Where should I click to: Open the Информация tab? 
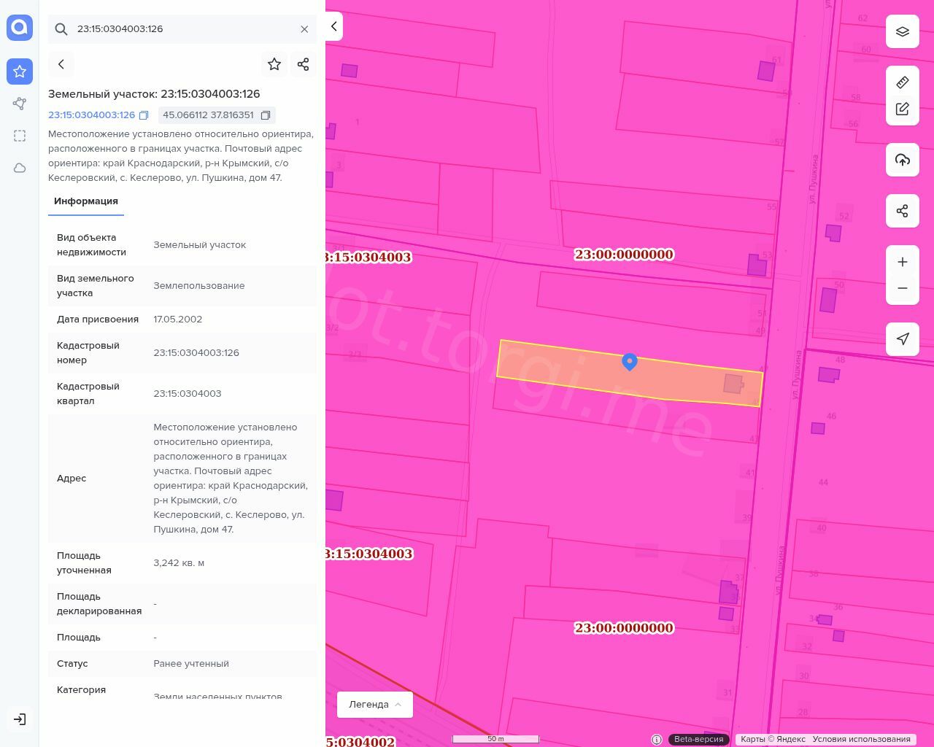point(86,201)
